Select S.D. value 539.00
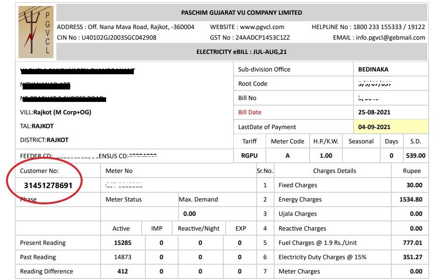Screen dimensions: 437x279 [415, 156]
